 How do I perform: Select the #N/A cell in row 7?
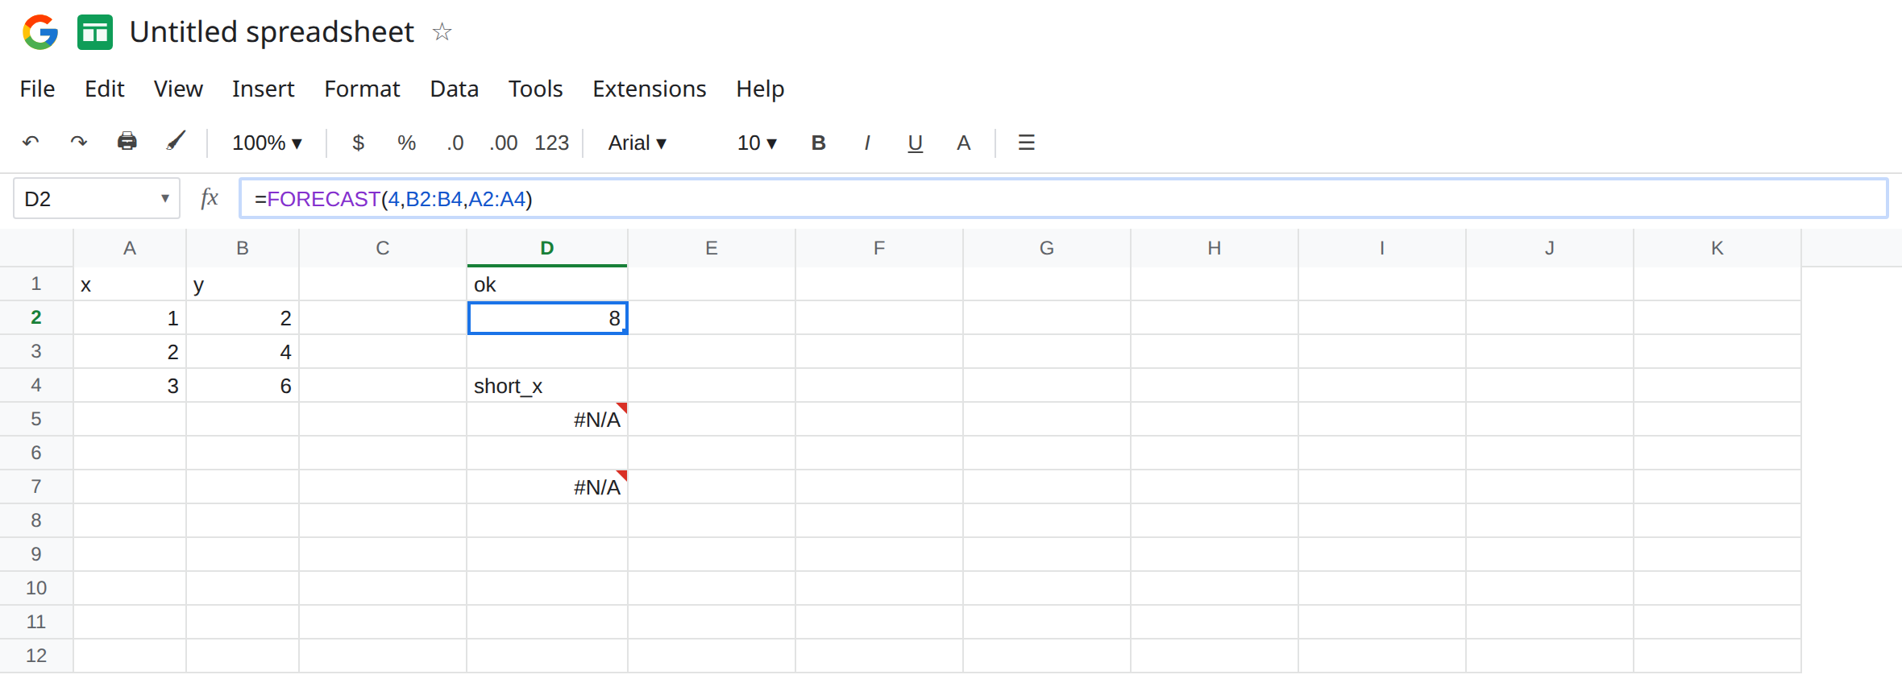[547, 486]
